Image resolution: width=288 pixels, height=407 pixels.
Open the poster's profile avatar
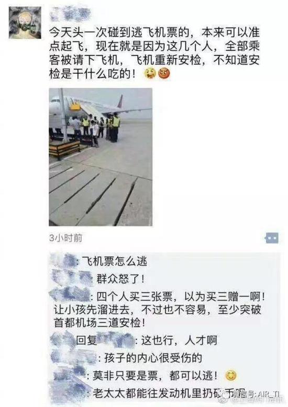coord(25,23)
